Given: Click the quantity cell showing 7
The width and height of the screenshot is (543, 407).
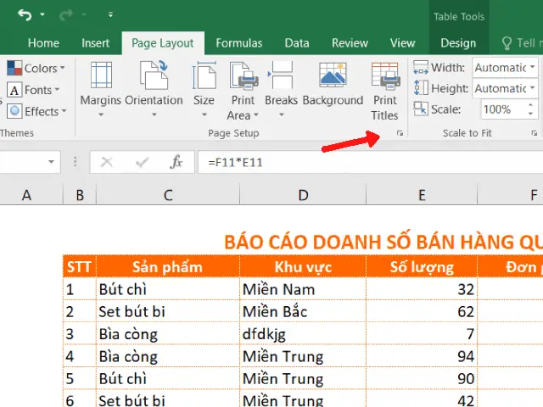Looking at the screenshot, I should [x=422, y=333].
